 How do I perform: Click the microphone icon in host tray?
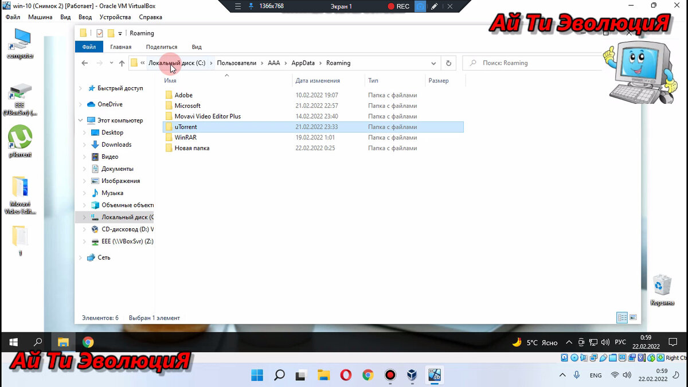tap(576, 375)
